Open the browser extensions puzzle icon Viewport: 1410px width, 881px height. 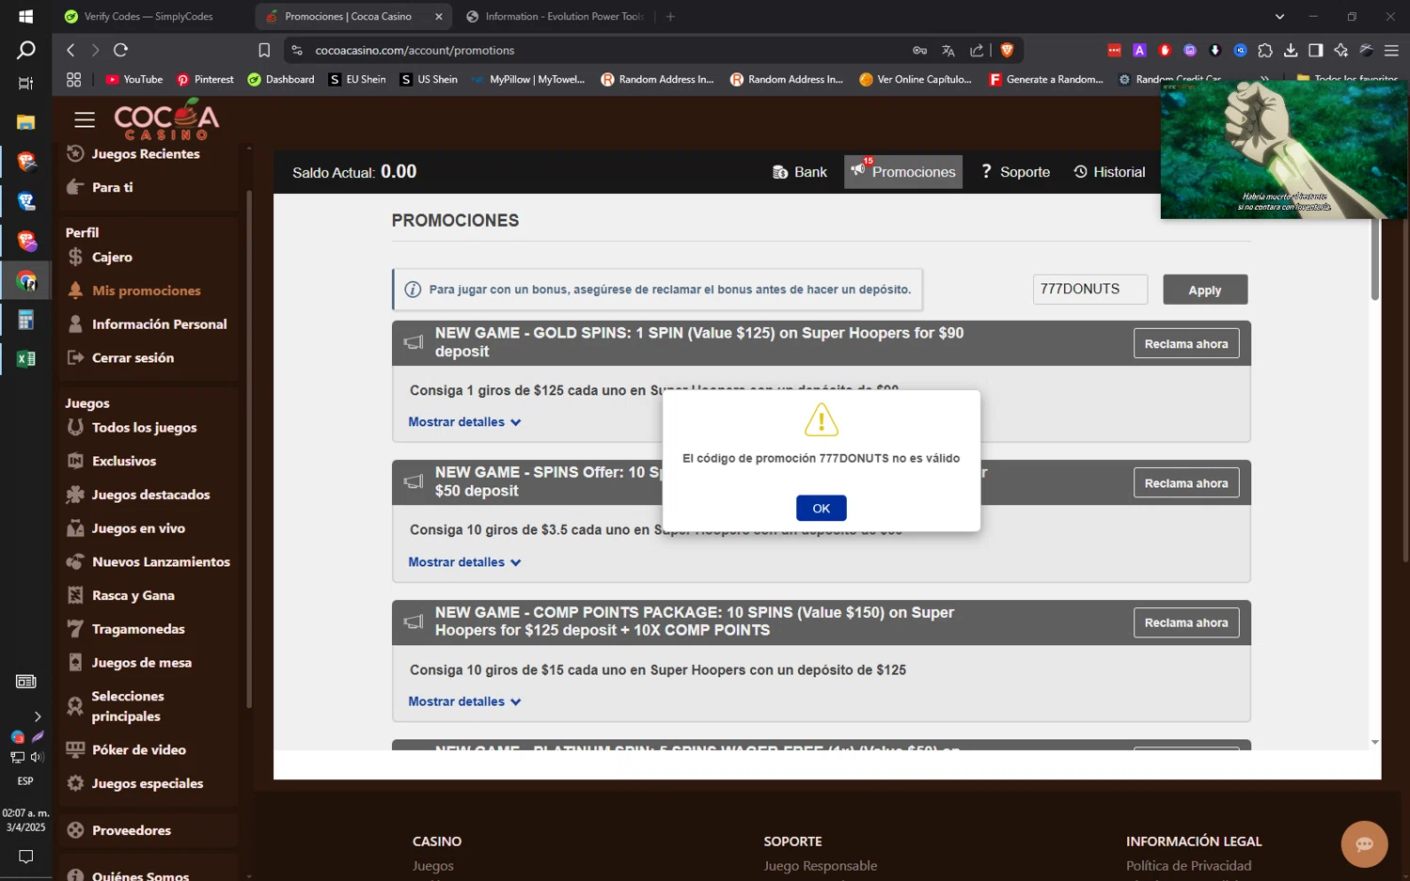click(x=1265, y=51)
